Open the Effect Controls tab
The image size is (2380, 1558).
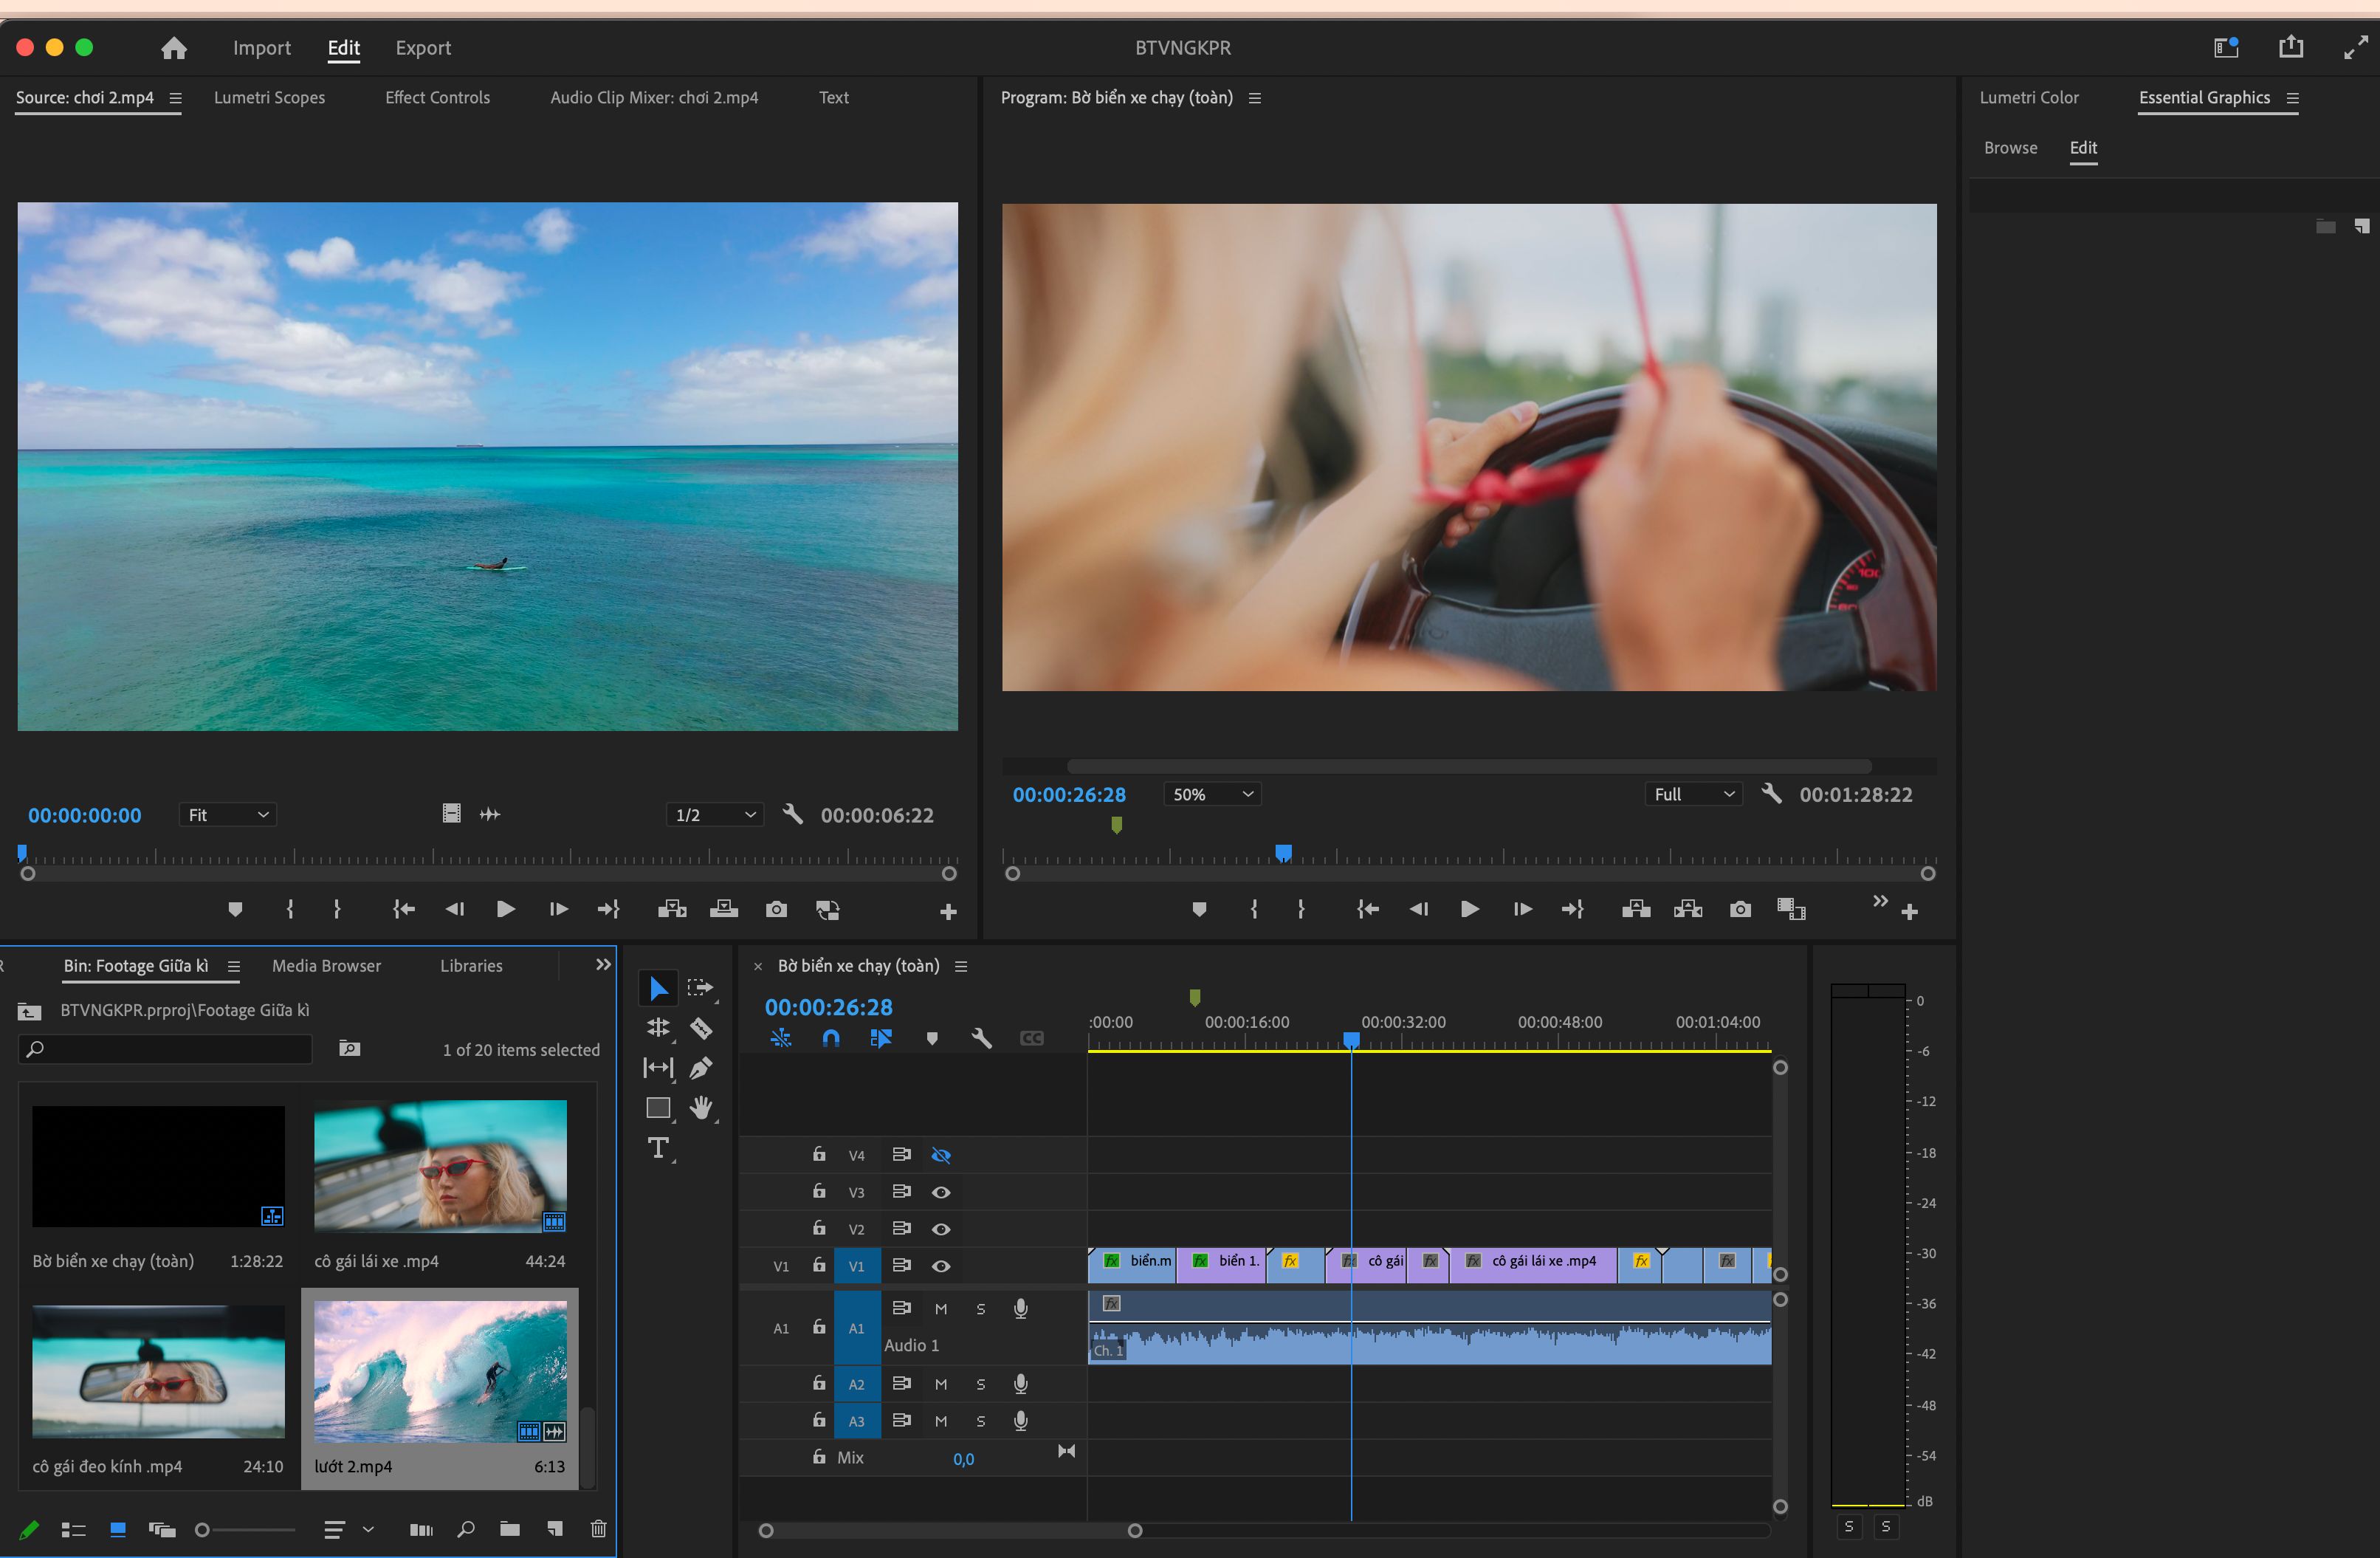437,98
